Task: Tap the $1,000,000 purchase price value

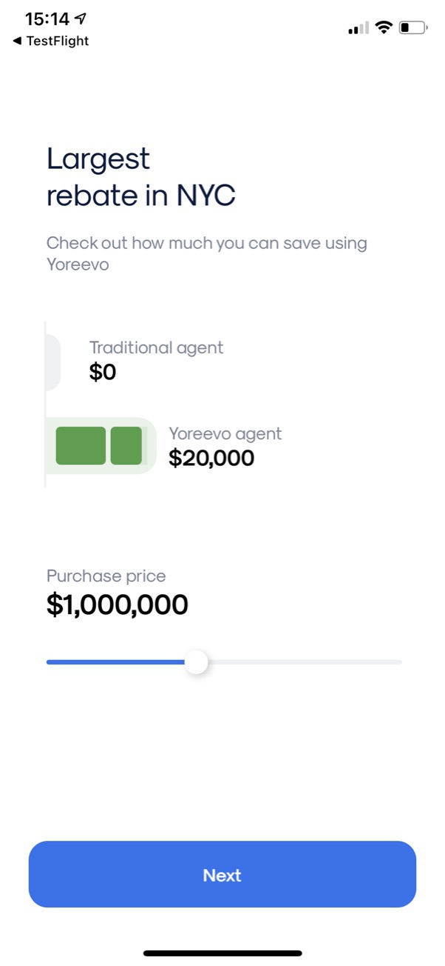Action: (x=117, y=604)
